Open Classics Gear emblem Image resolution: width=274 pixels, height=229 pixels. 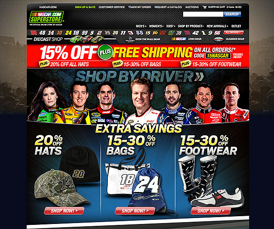(x=218, y=39)
